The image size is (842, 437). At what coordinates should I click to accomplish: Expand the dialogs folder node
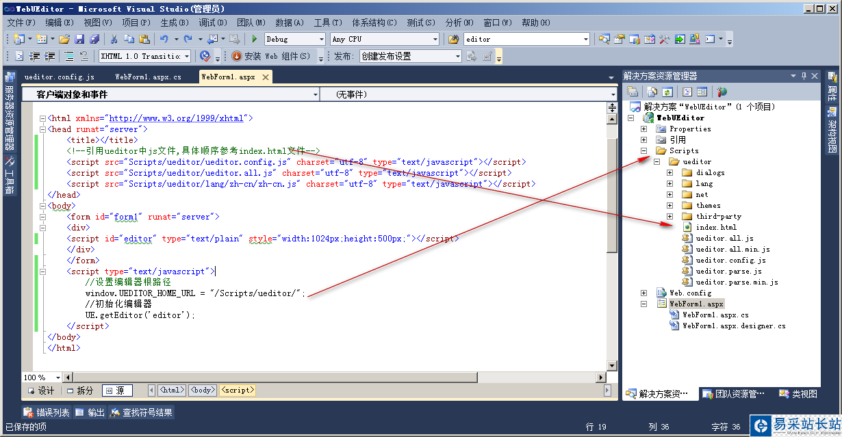point(670,172)
